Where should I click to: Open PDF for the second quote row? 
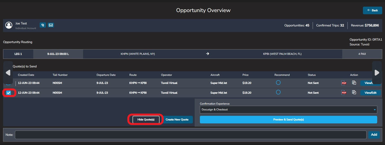click(x=344, y=93)
